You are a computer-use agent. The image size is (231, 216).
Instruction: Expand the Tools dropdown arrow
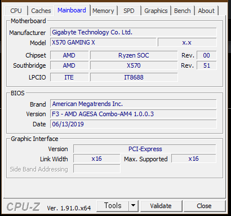point(134,206)
